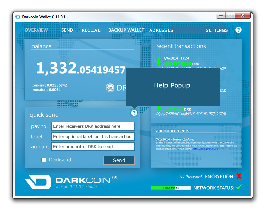Click the 1,332.05419457 balance amount
Image resolution: width=266 pixels, height=211 pixels.
(81, 68)
